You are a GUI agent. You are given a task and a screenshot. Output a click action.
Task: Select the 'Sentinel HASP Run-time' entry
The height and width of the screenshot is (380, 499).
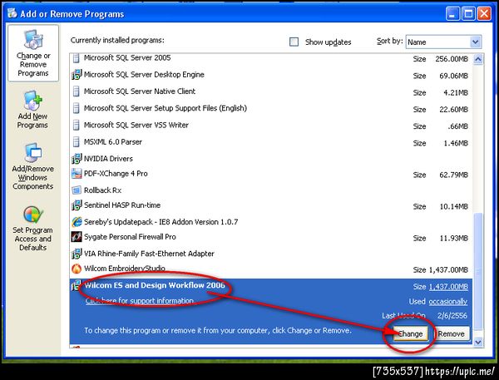pyautogui.click(x=122, y=205)
